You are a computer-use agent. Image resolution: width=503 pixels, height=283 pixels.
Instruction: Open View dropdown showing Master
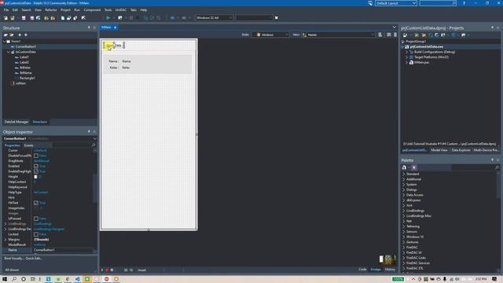point(338,35)
